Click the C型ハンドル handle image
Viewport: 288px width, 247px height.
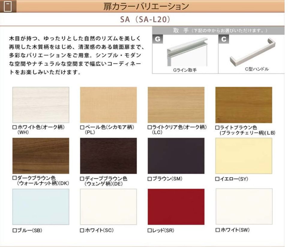(253, 52)
